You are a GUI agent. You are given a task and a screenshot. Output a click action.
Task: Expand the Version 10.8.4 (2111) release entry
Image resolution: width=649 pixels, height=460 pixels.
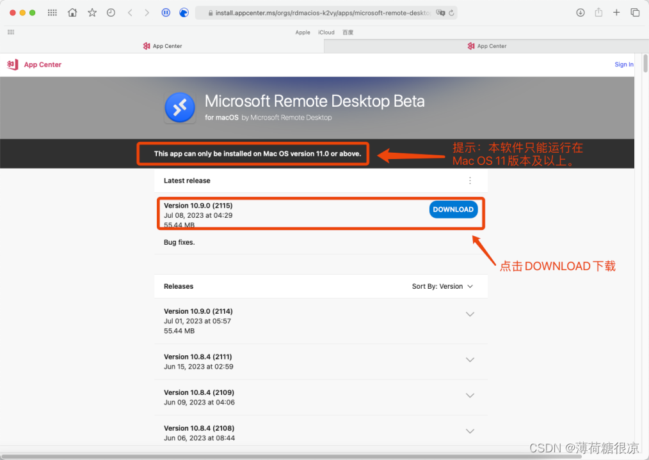pos(470,360)
